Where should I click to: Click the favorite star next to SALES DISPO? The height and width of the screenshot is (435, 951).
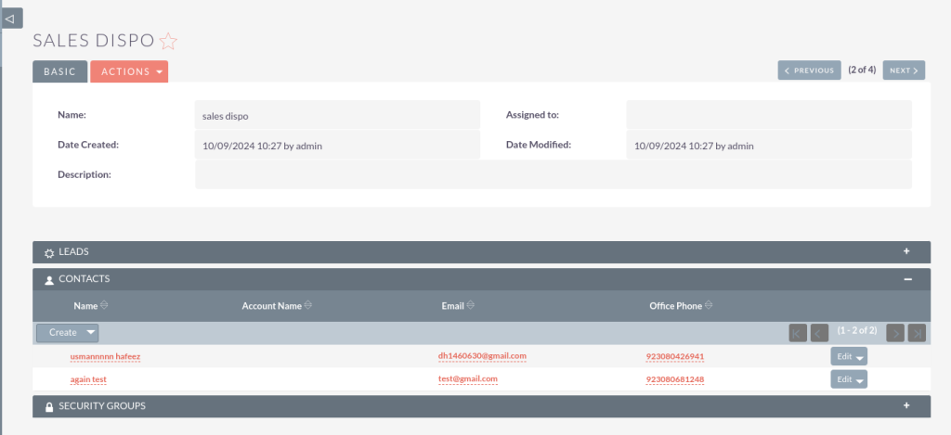pyautogui.click(x=168, y=41)
